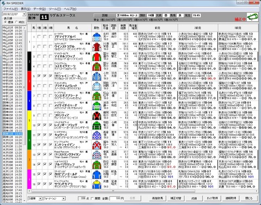Screen dimensions: 261x205
Task: Select green striped silk icon for horse 10
Action: (97, 125)
